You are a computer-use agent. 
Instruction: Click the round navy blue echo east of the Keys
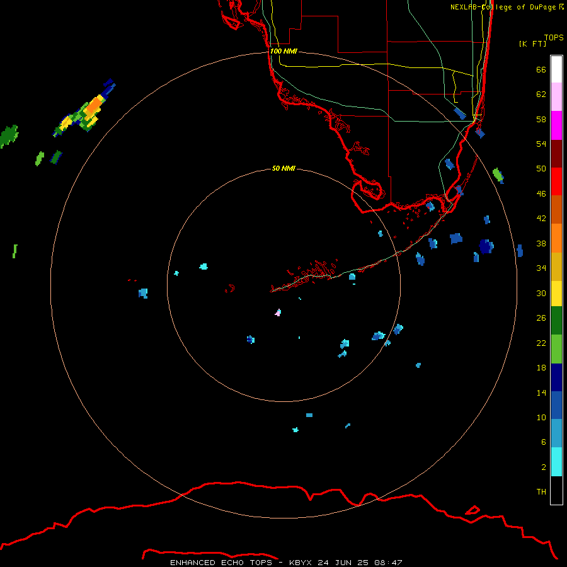(486, 246)
